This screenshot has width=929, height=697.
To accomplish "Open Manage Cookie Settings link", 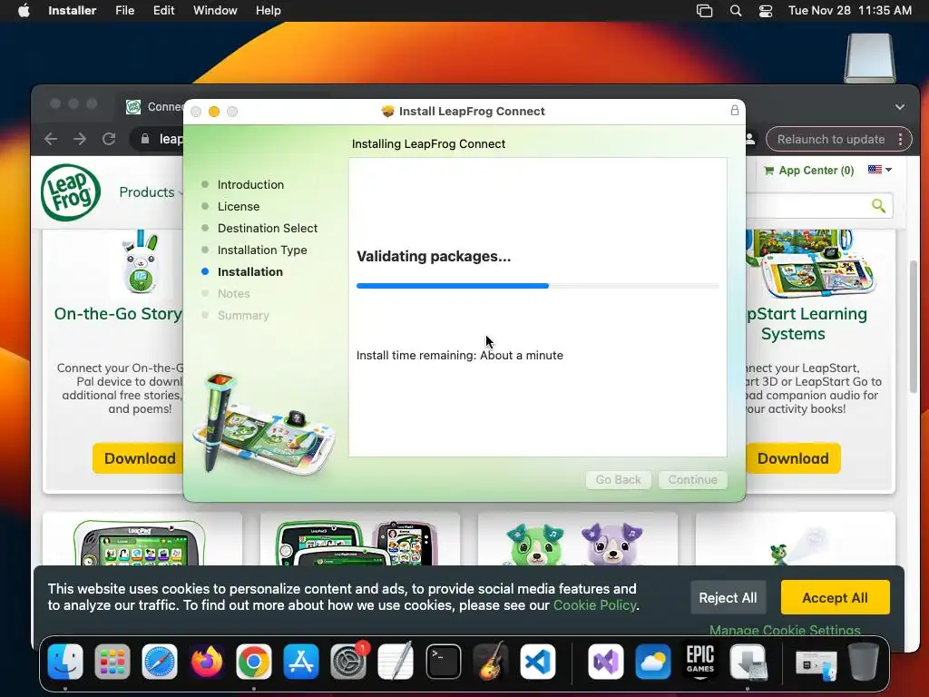I will [785, 630].
